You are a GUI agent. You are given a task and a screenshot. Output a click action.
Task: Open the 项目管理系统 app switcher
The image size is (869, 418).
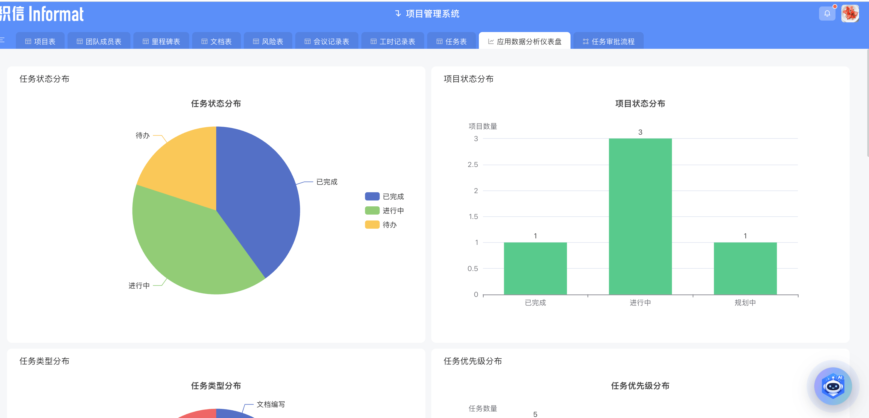(x=427, y=14)
